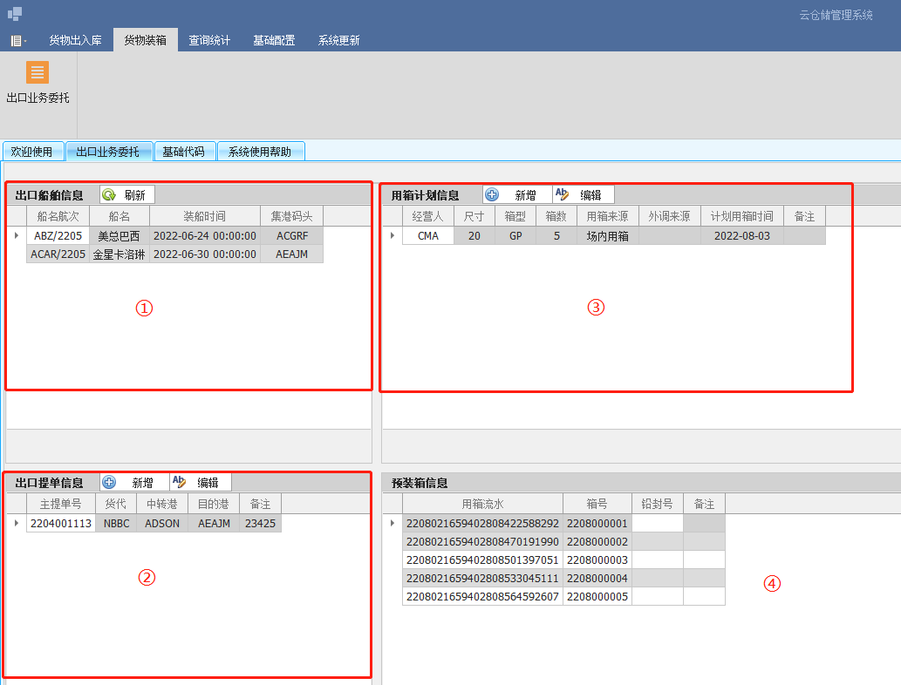Switch to the 欢迎使用 document tab
This screenshot has width=901, height=685.
coord(31,152)
